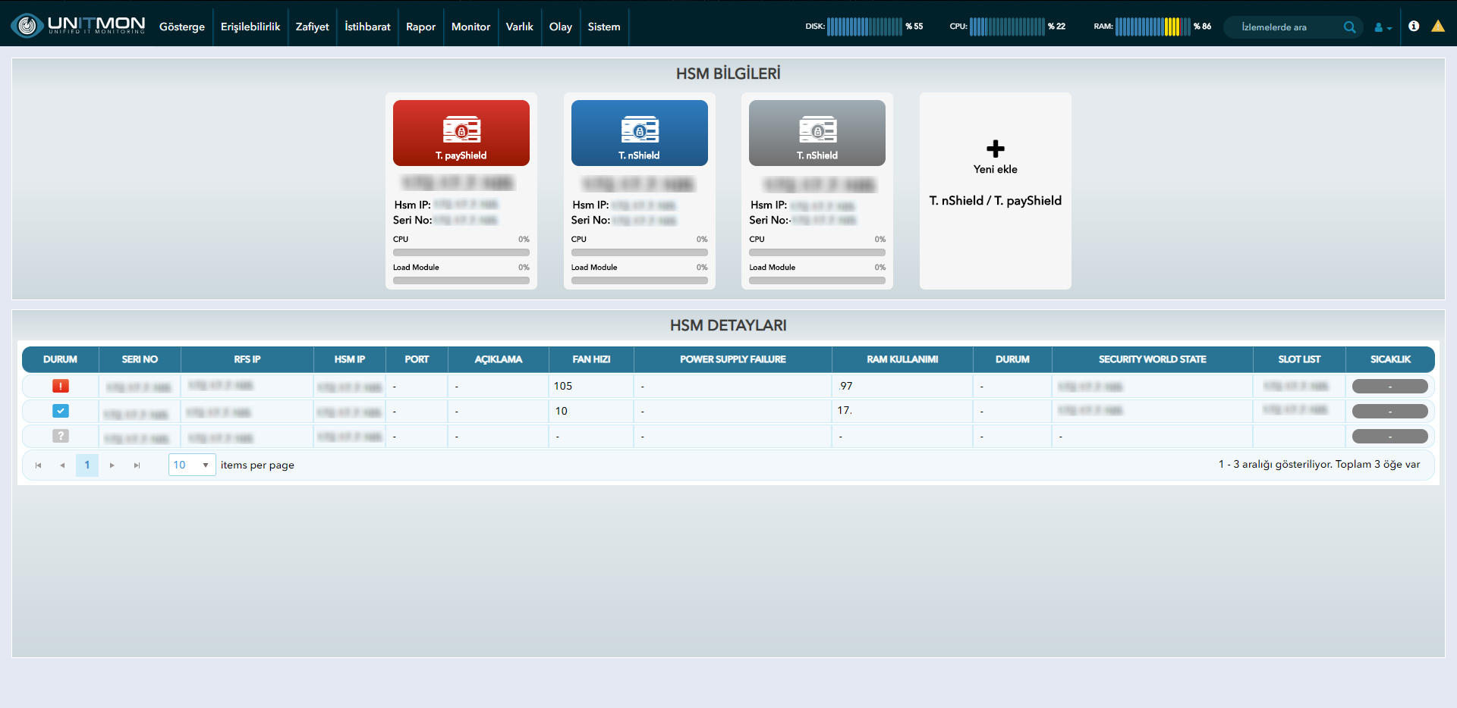The width and height of the screenshot is (1457, 708).
Task: Sort by SECURITY WORLD STATE column header
Action: coord(1152,359)
